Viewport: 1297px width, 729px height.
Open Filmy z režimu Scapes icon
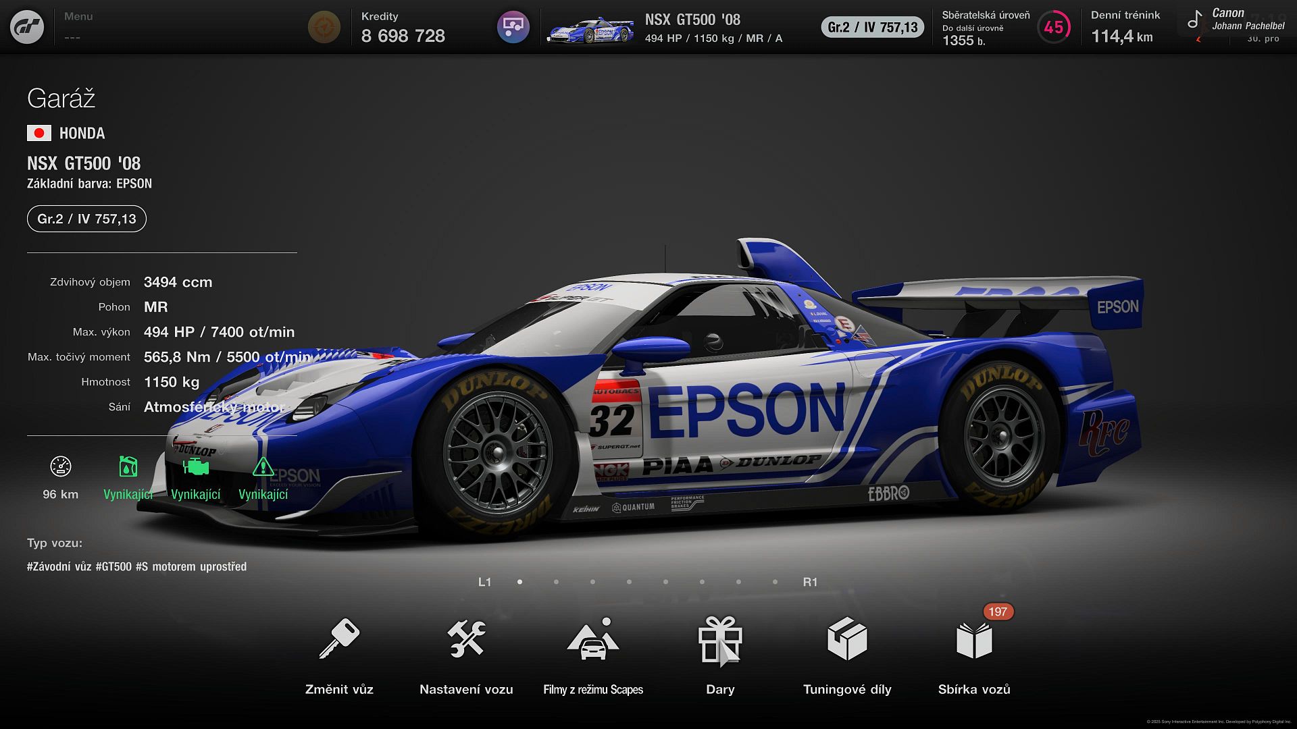click(x=593, y=640)
